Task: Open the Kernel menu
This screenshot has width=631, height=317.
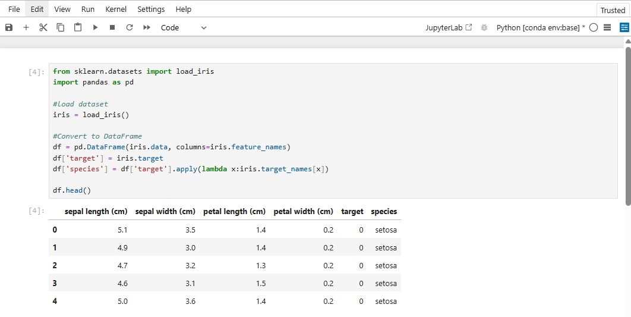Action: 116,9
